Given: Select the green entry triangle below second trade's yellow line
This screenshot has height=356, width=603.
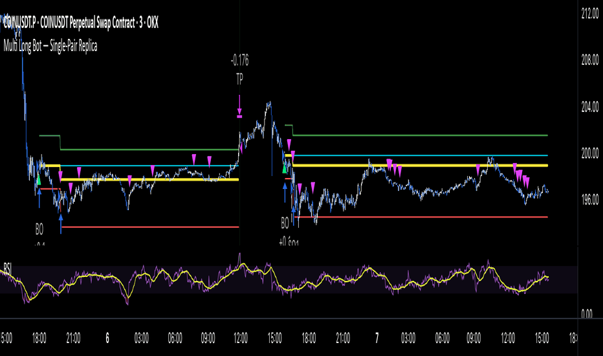Looking at the screenshot, I should [285, 168].
